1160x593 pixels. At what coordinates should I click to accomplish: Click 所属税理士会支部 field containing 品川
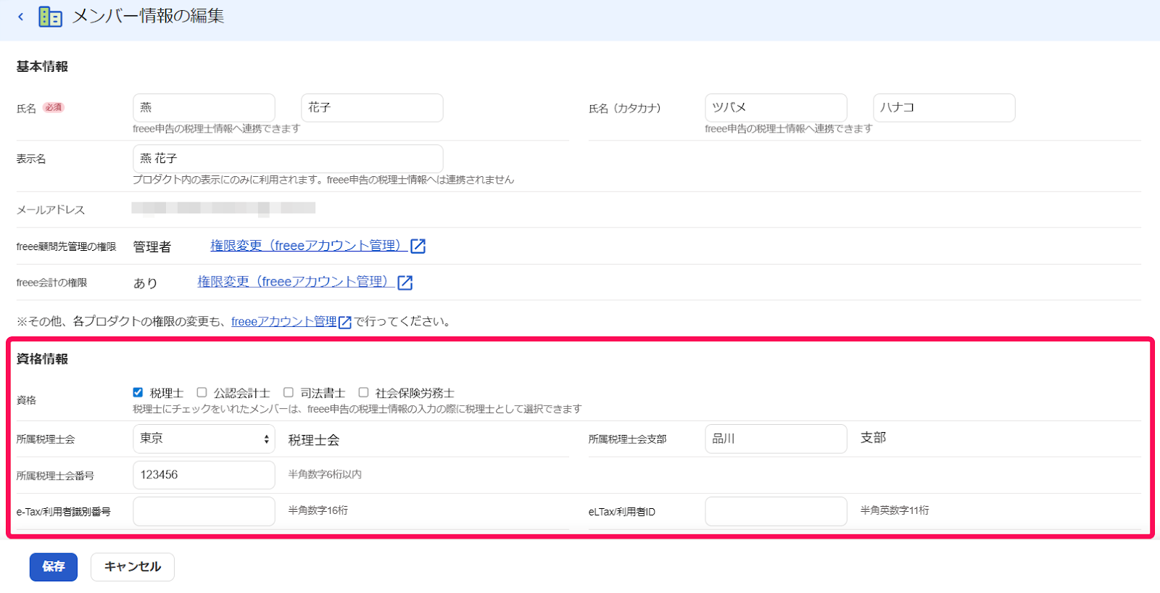[x=776, y=439]
